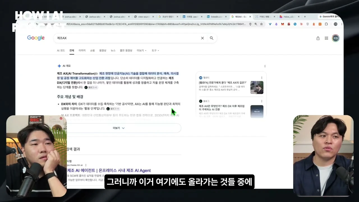
Task: Open options for the 헬로티 source card
Action: tap(262, 78)
